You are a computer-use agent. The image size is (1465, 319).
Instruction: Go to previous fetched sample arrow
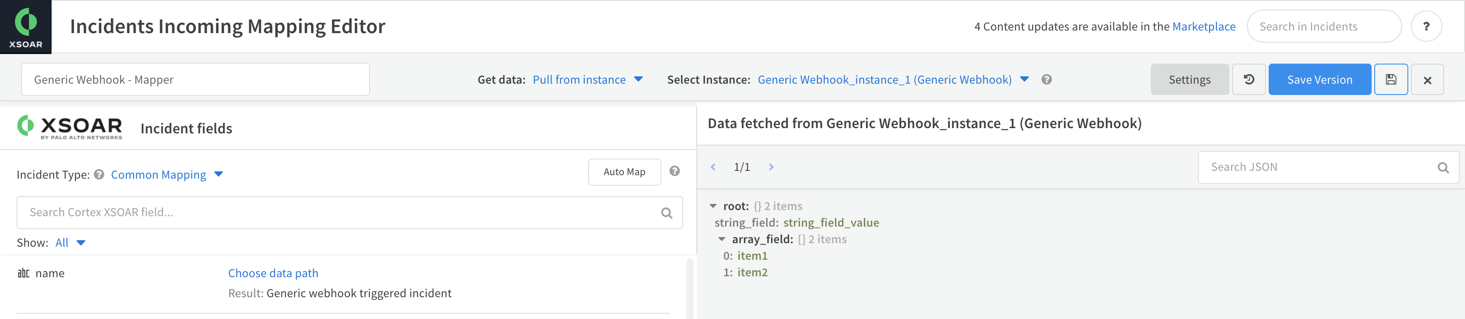[x=712, y=167]
